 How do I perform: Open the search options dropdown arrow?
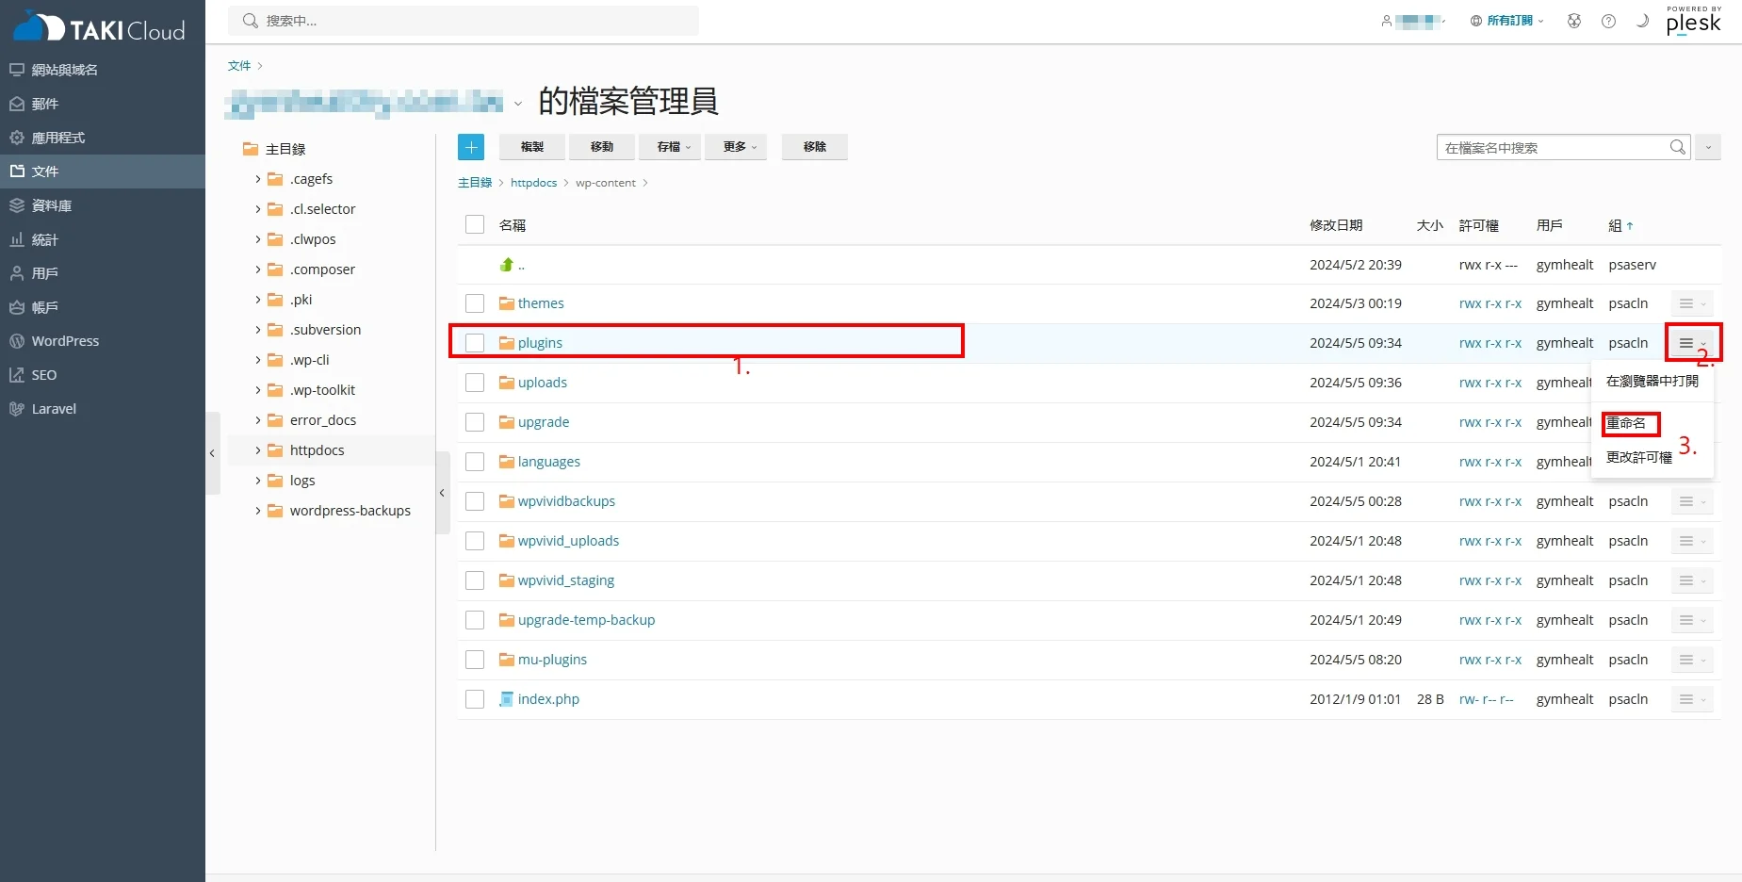tap(1708, 147)
